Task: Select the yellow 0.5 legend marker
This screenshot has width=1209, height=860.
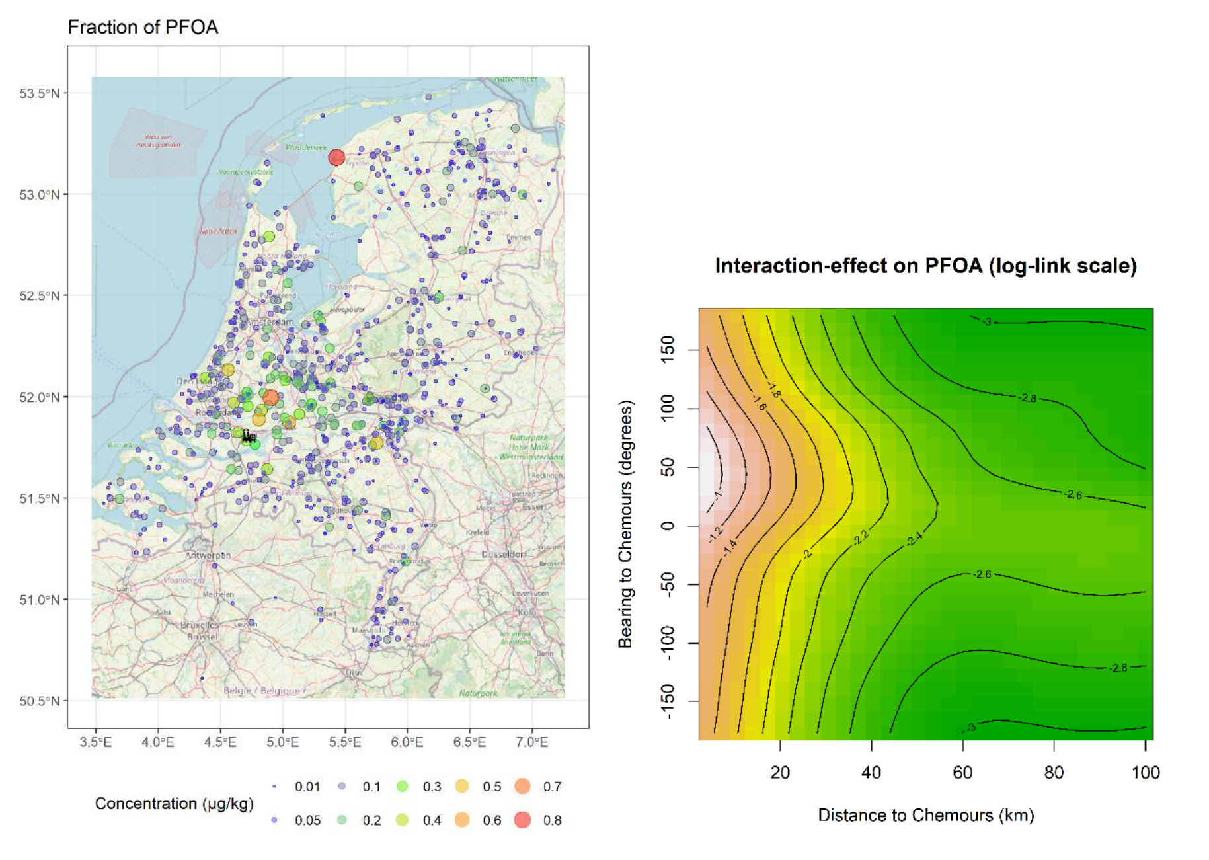Action: tap(462, 786)
